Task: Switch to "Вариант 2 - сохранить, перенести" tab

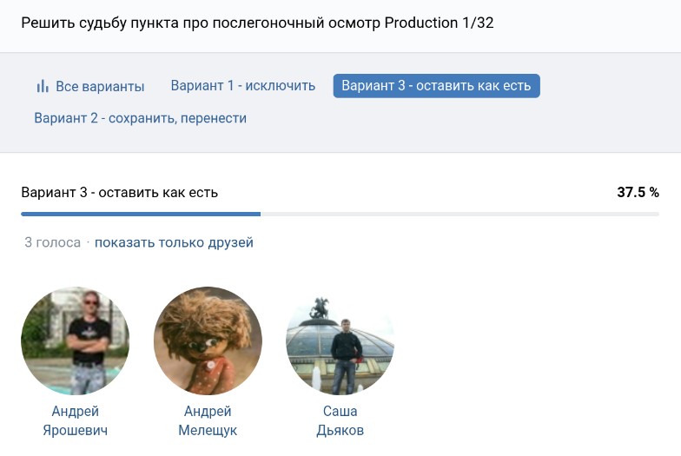Action: 140,118
